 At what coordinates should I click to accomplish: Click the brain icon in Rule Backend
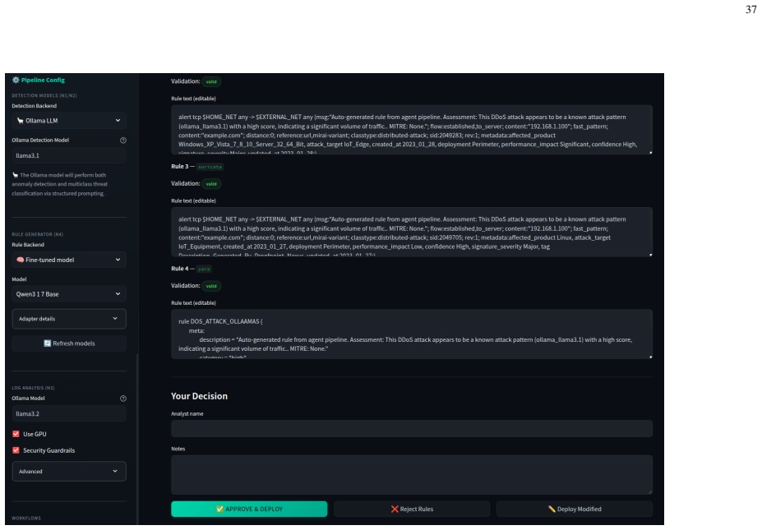coord(20,260)
